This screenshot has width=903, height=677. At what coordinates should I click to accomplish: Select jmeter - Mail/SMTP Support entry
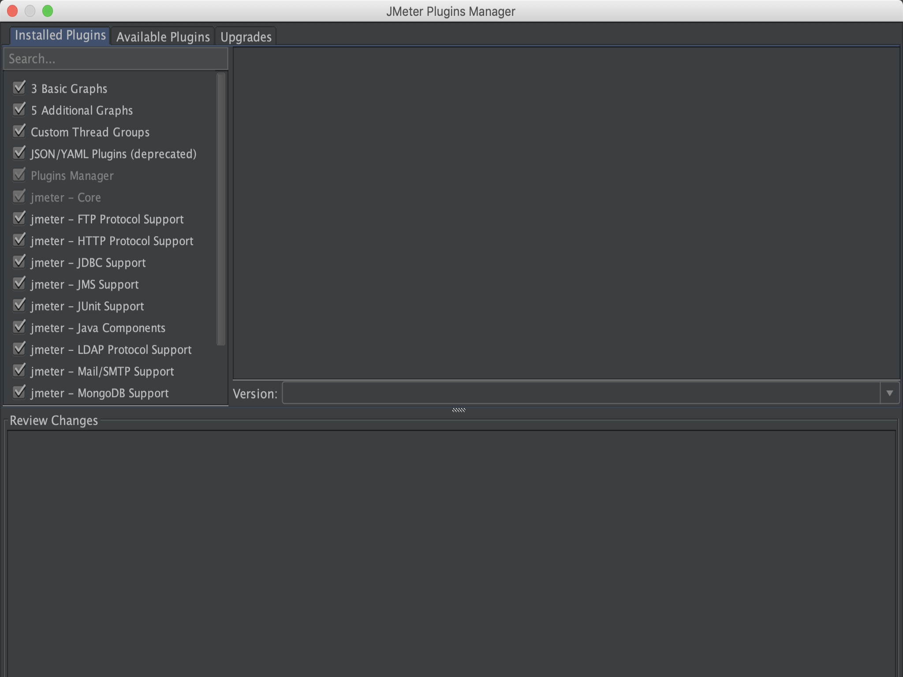102,372
